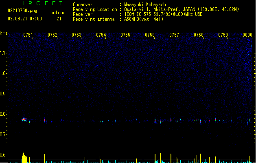Click the 0.9 kHz axis label
Viewport: 256px width, 163px height.
coord(3,94)
